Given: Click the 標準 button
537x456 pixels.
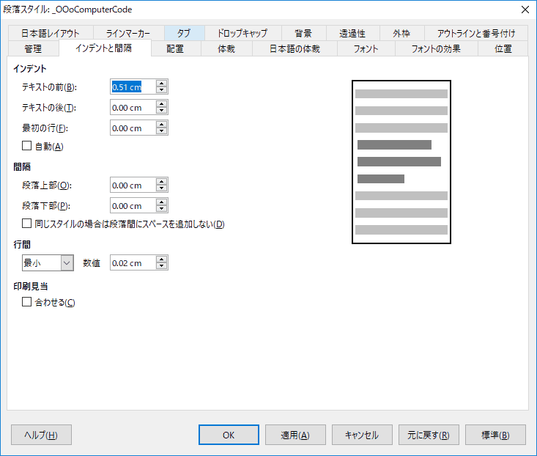Looking at the screenshot, I should 495,435.
